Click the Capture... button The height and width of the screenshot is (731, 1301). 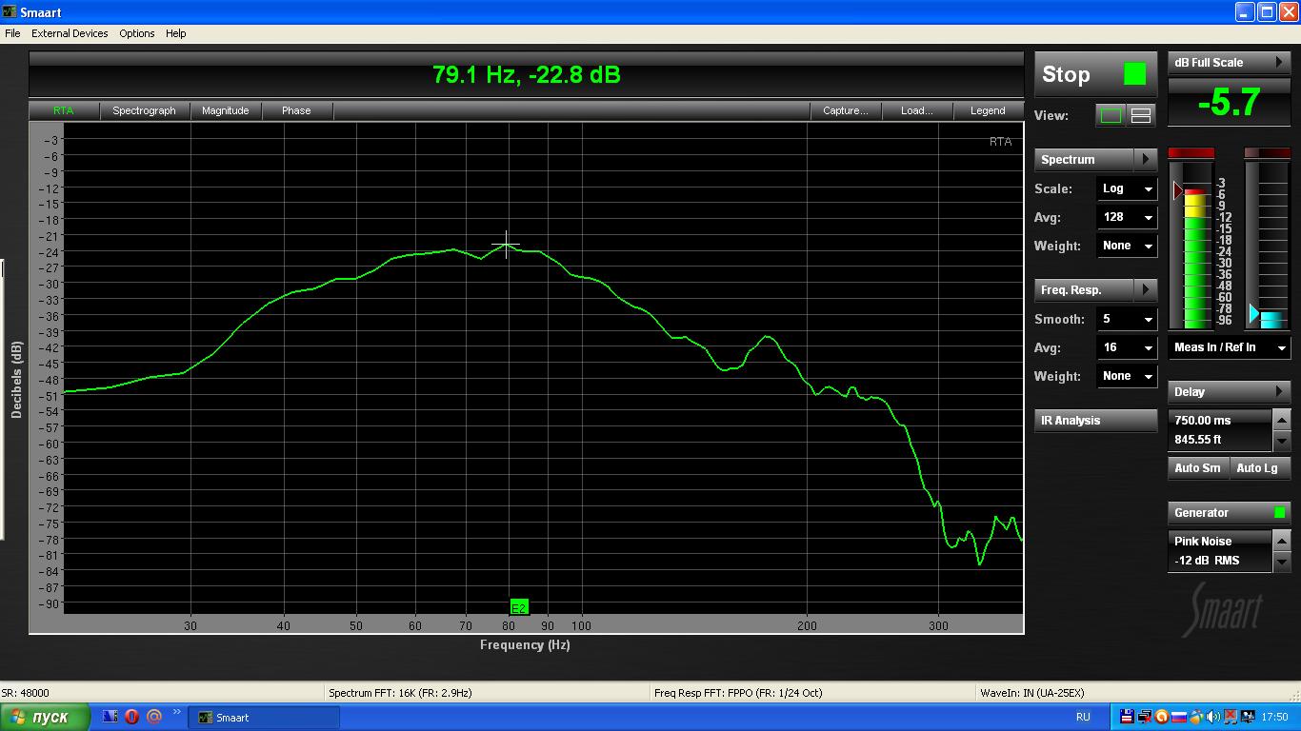(846, 110)
